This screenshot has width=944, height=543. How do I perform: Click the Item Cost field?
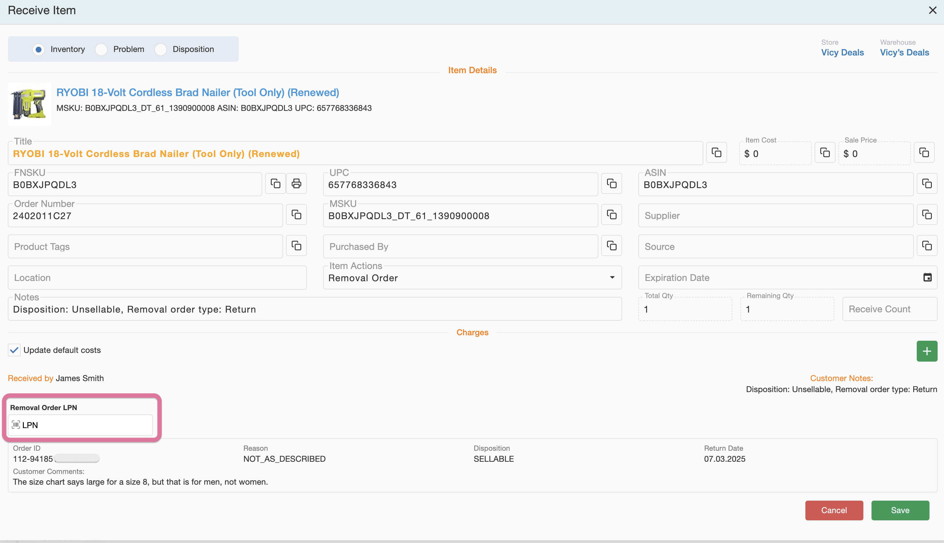775,153
